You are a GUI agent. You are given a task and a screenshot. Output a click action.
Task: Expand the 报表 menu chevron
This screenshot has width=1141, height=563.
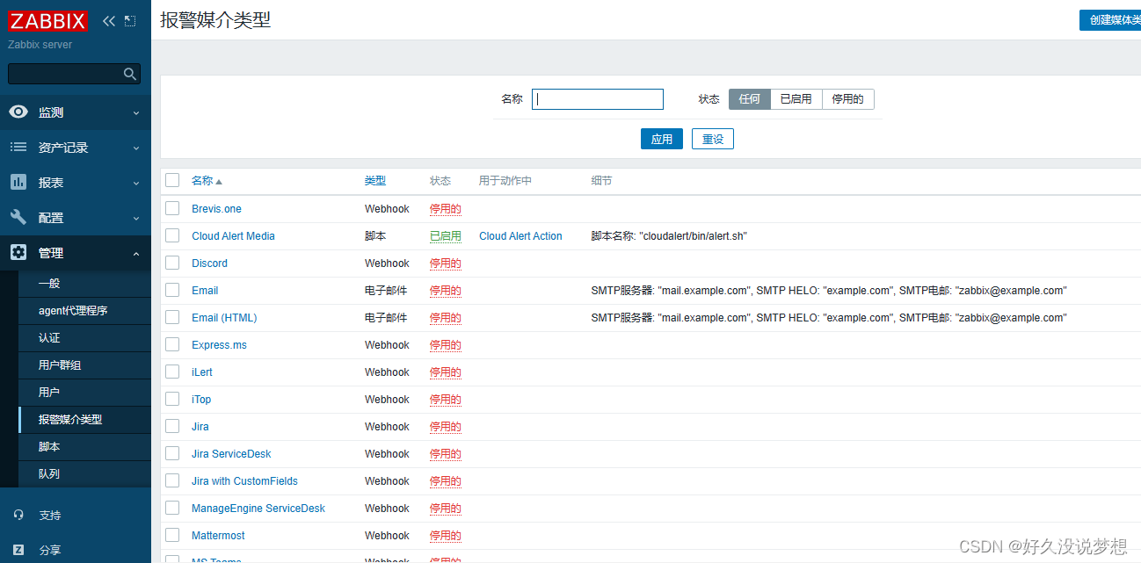(136, 184)
